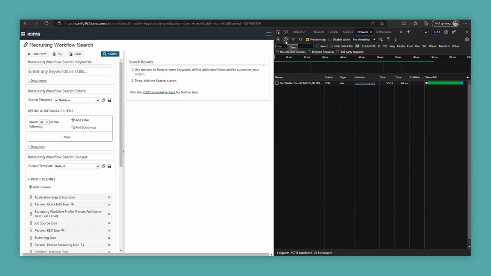491x276 pixels.
Task: Switch to Sources tab
Action: coord(348,32)
